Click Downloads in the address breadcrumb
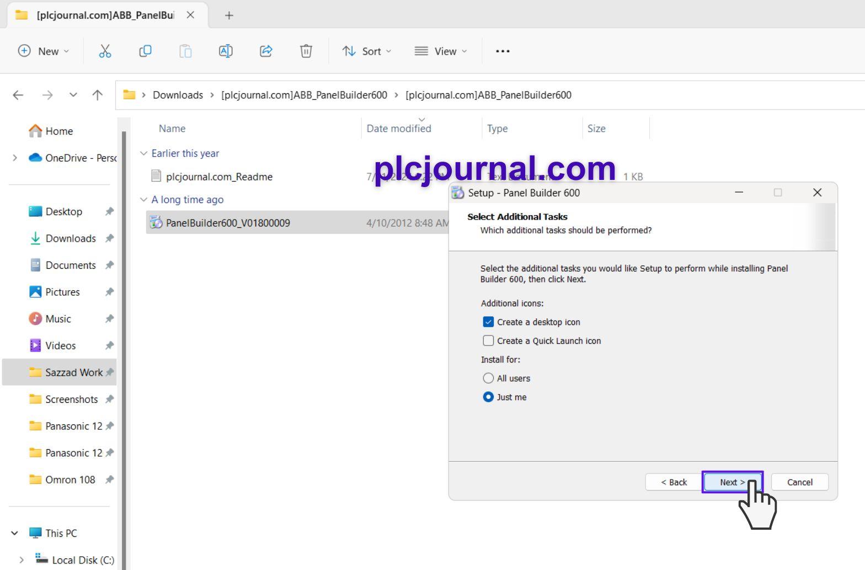This screenshot has width=865, height=570. pos(178,95)
